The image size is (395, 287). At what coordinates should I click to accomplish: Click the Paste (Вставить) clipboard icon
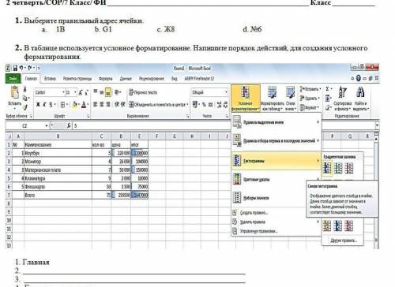click(14, 92)
